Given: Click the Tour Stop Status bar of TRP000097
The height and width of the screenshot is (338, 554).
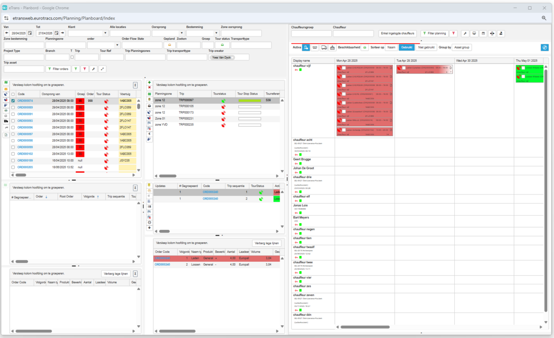Looking at the screenshot, I should [x=249, y=101].
